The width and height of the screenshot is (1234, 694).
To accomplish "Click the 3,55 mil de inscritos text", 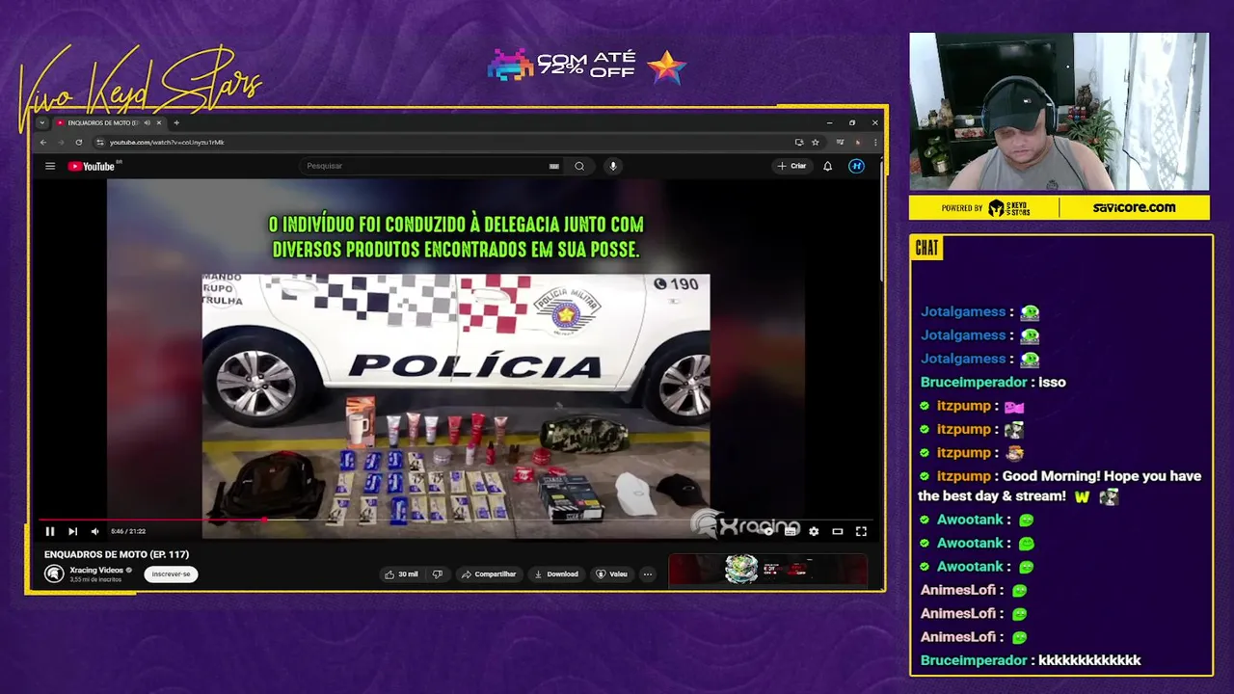I will [95, 579].
